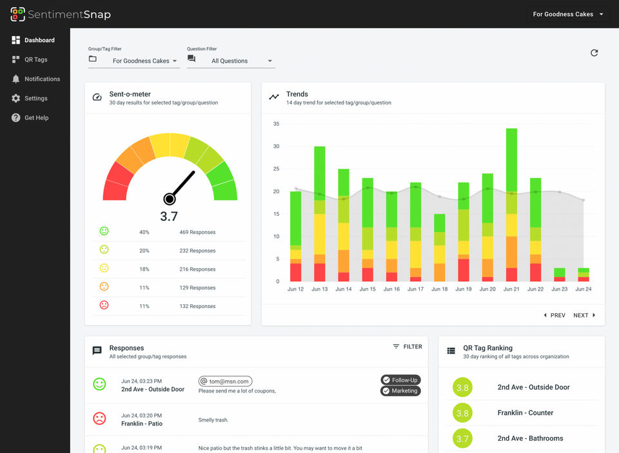Click the Dashboard grid icon in sidebar
The height and width of the screenshot is (453, 619).
[15, 40]
